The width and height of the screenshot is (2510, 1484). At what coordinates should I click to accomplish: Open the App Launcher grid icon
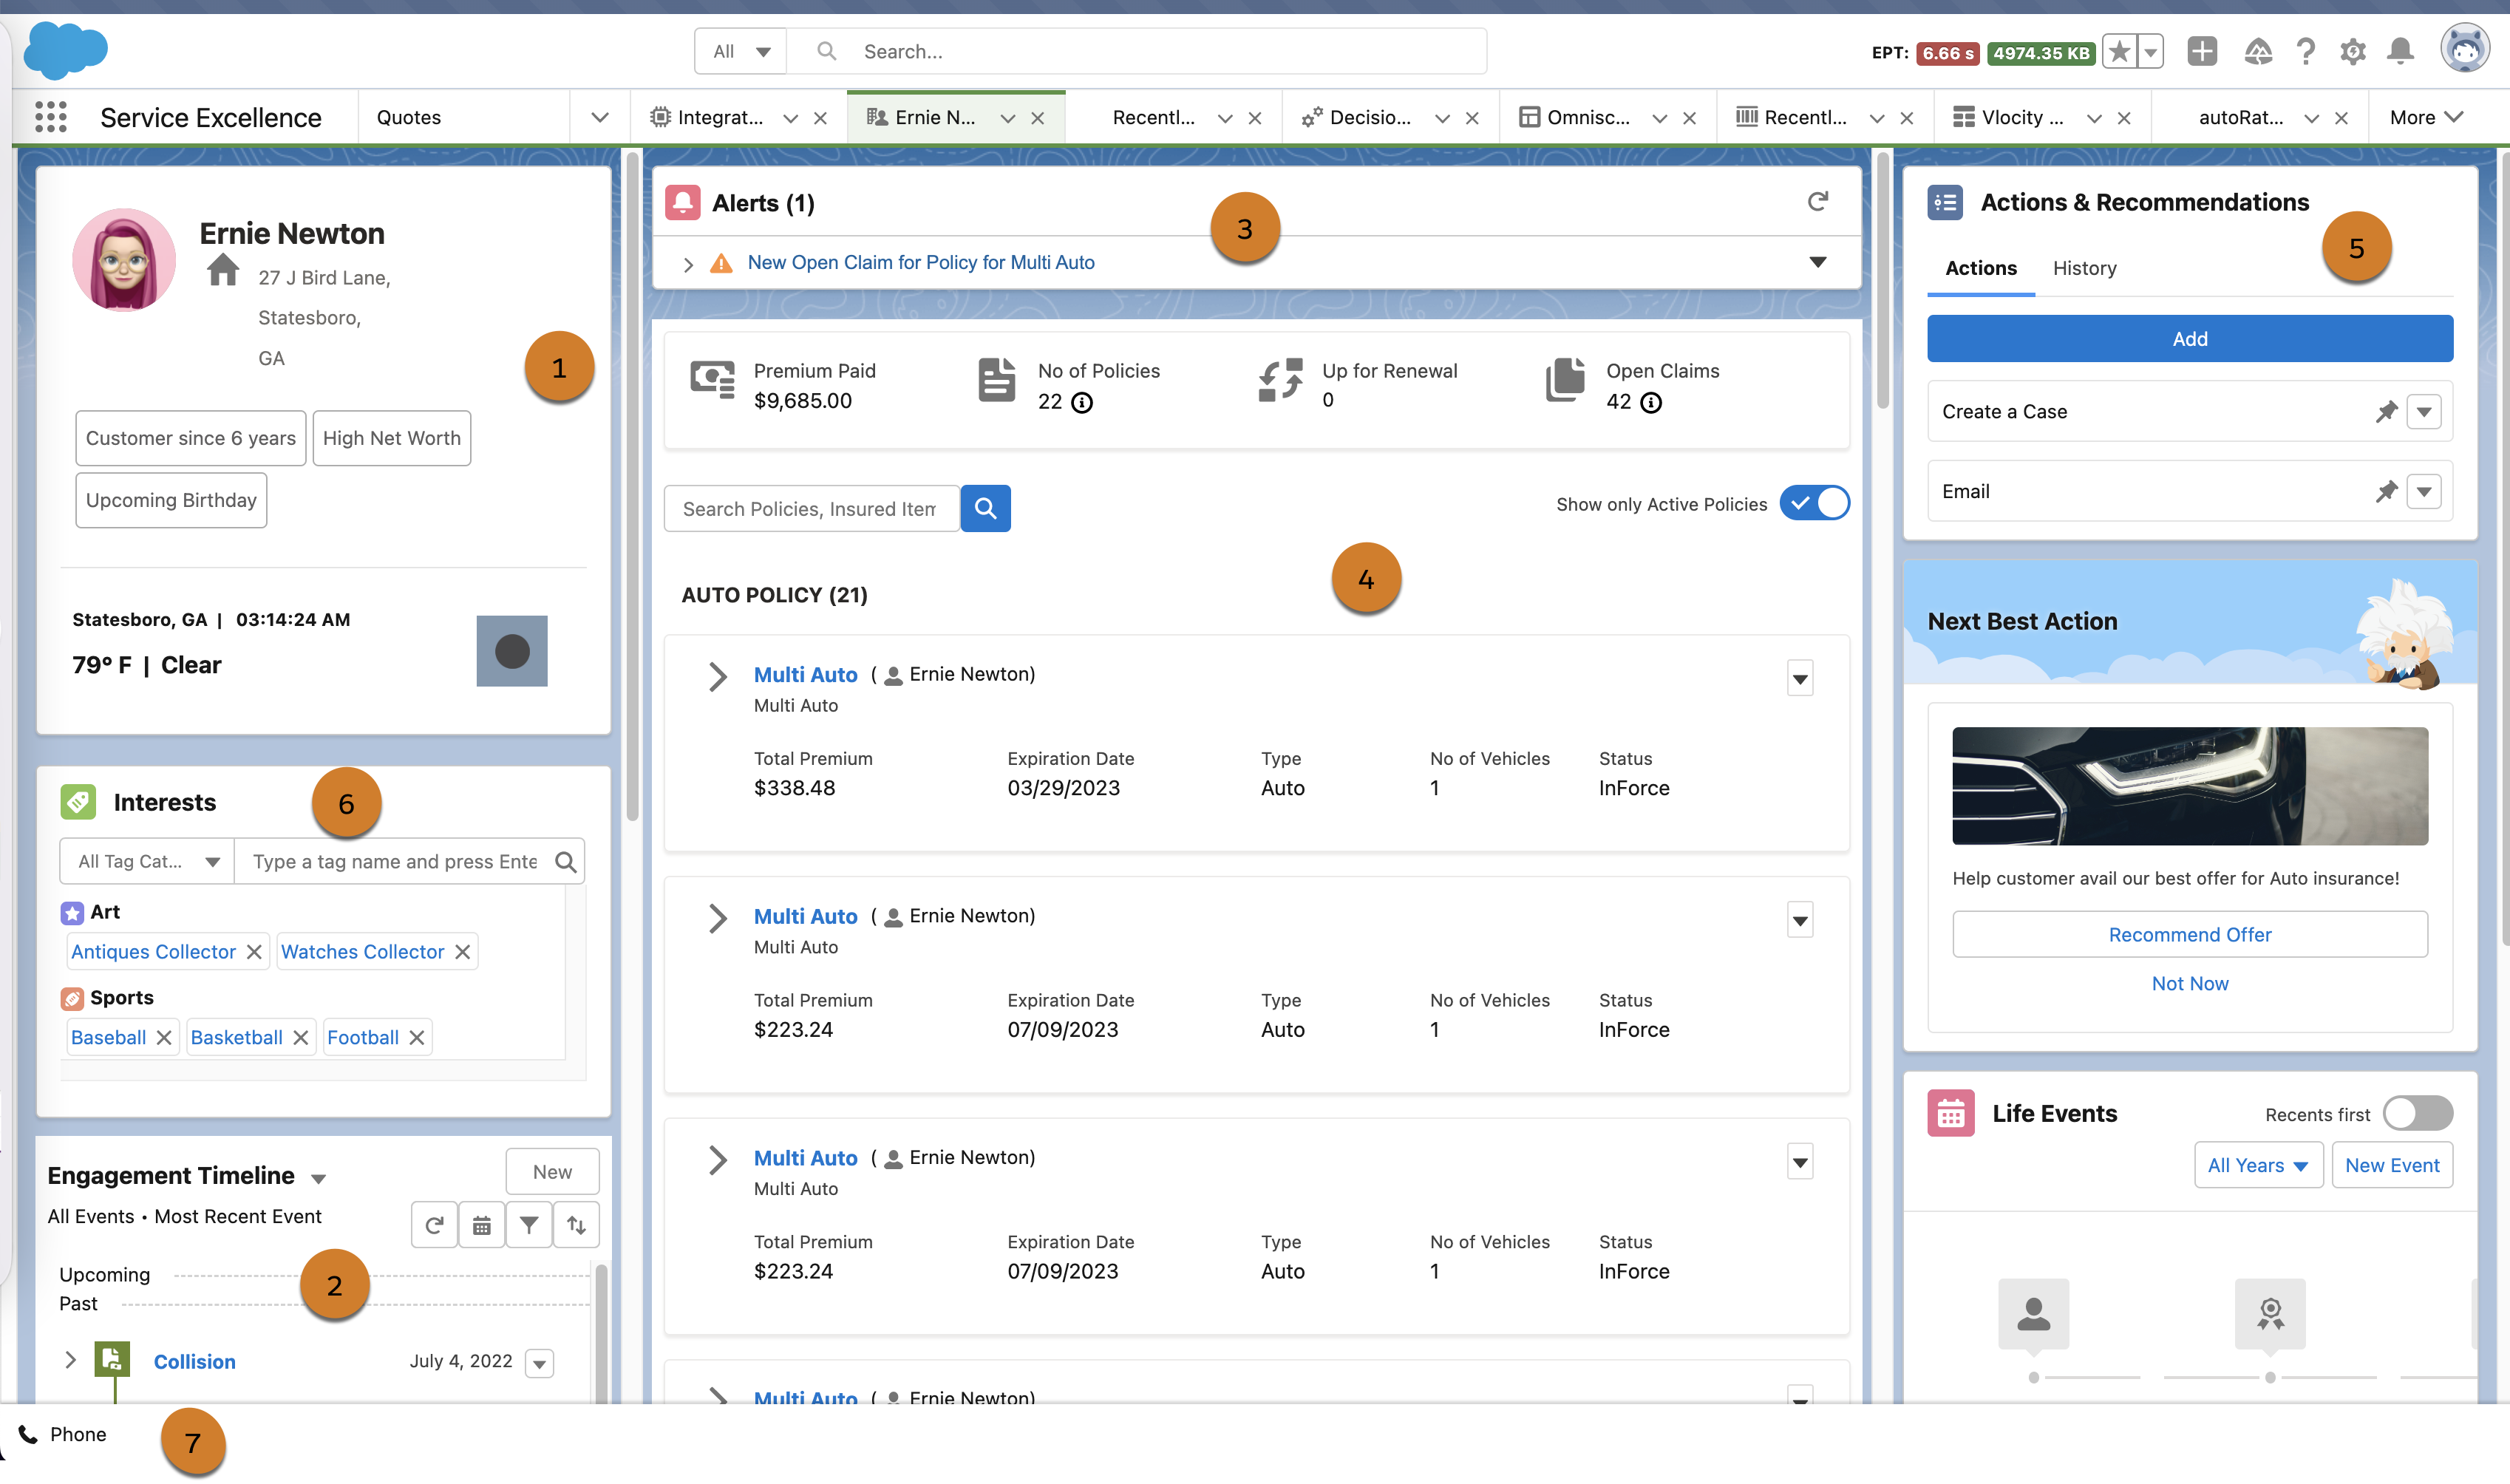click(50, 117)
